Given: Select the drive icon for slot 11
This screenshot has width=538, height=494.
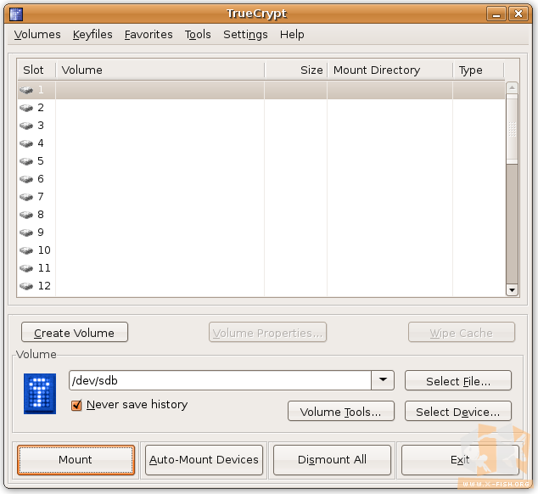Looking at the screenshot, I should [x=26, y=268].
